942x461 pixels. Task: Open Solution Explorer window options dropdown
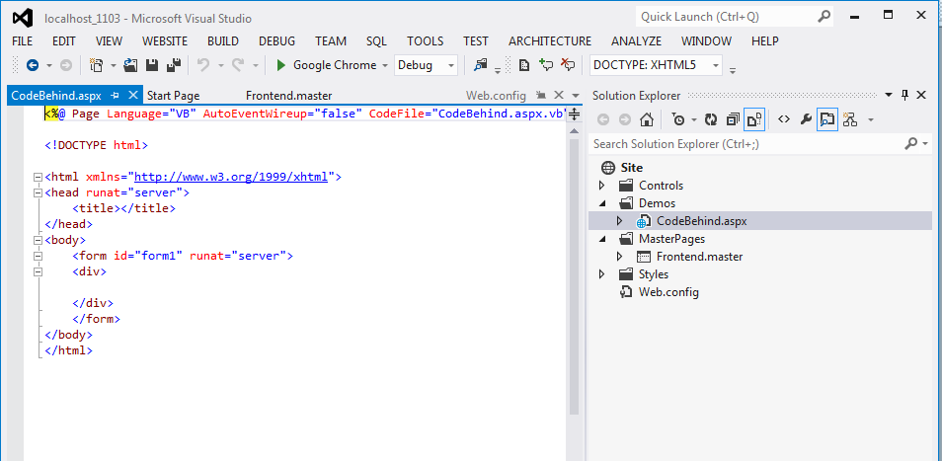tap(889, 95)
